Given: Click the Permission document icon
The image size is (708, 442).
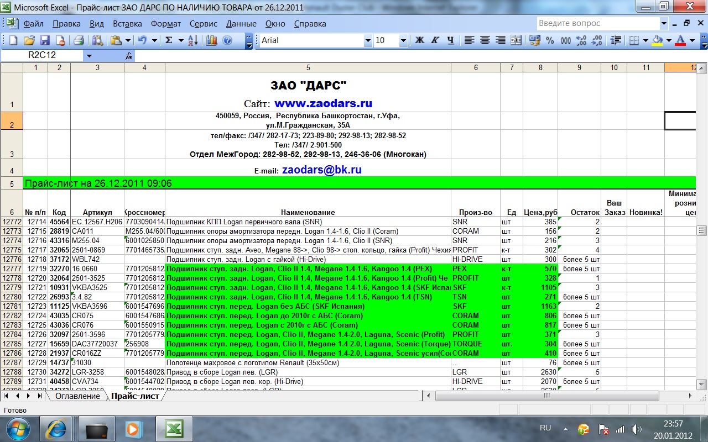Looking at the screenshot, I should click(60, 40).
